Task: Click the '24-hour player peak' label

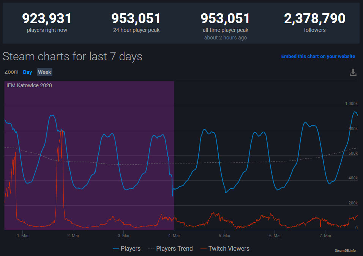Action: [136, 30]
